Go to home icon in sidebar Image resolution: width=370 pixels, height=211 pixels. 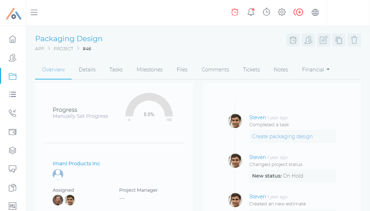click(13, 39)
